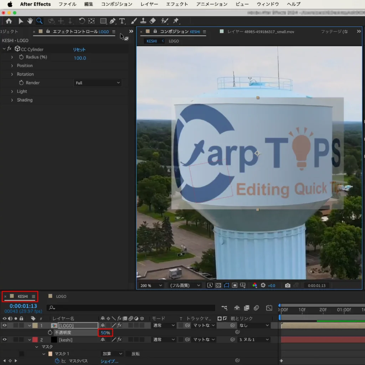Hide the LOGO layer with eye icon
The height and width of the screenshot is (365, 365).
5,325
